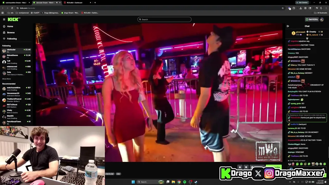Click the heart follow button under video
The image size is (329, 185).
[x=246, y=167]
